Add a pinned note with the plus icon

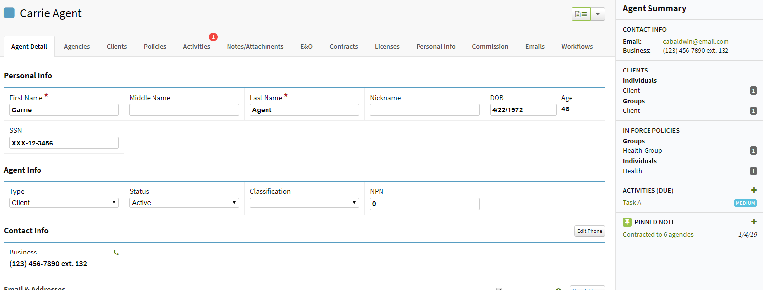754,221
